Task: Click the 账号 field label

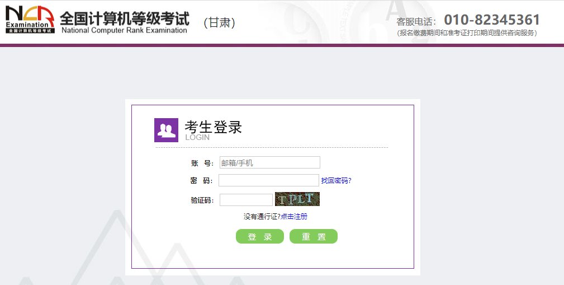Action: coord(201,163)
